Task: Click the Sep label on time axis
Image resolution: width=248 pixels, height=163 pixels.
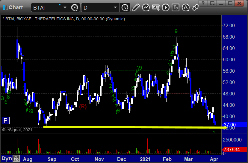Action: point(52,159)
